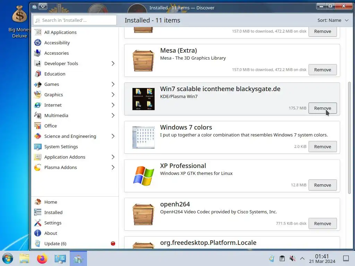
Task: Remove the XP Professional theme
Action: [x=323, y=185]
